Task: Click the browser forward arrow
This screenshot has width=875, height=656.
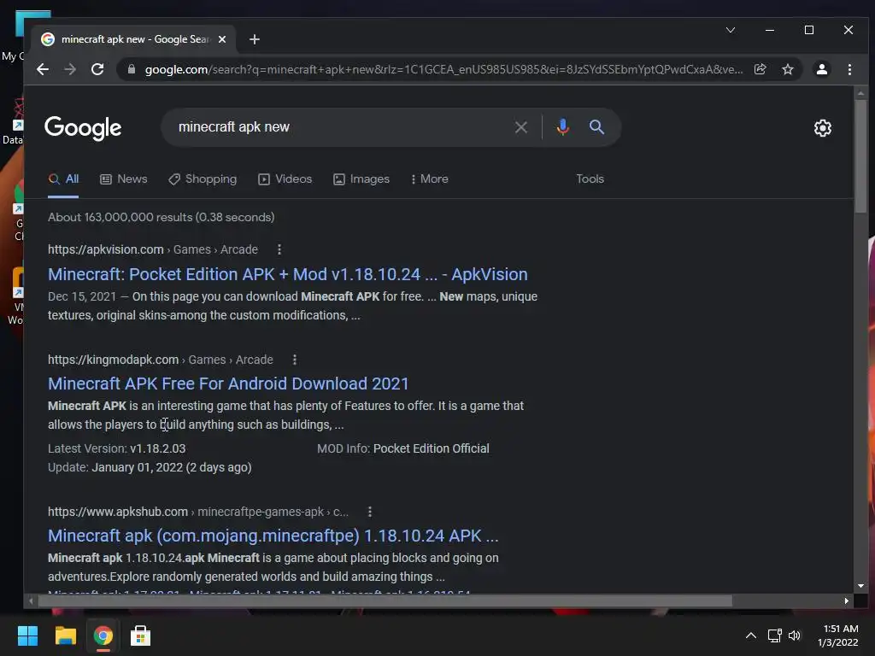Action: [x=70, y=69]
